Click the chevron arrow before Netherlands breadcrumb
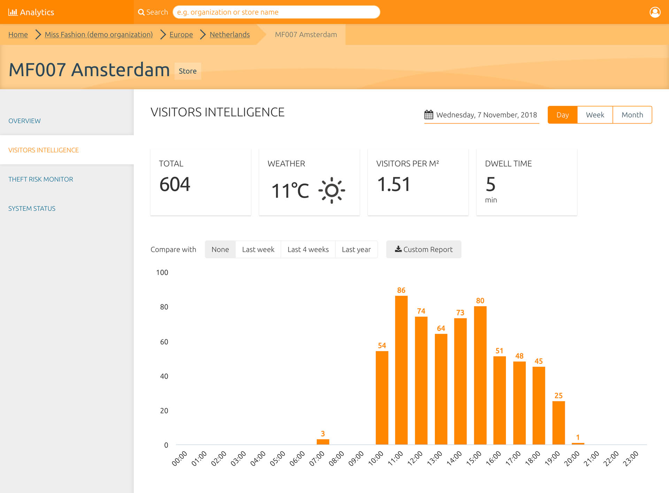 click(203, 34)
